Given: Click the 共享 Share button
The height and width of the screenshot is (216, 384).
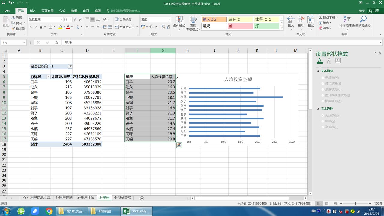Looking at the screenshot, I should (x=374, y=11).
